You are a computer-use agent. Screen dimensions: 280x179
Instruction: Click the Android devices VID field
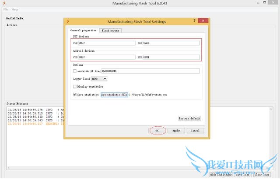click(x=107, y=57)
